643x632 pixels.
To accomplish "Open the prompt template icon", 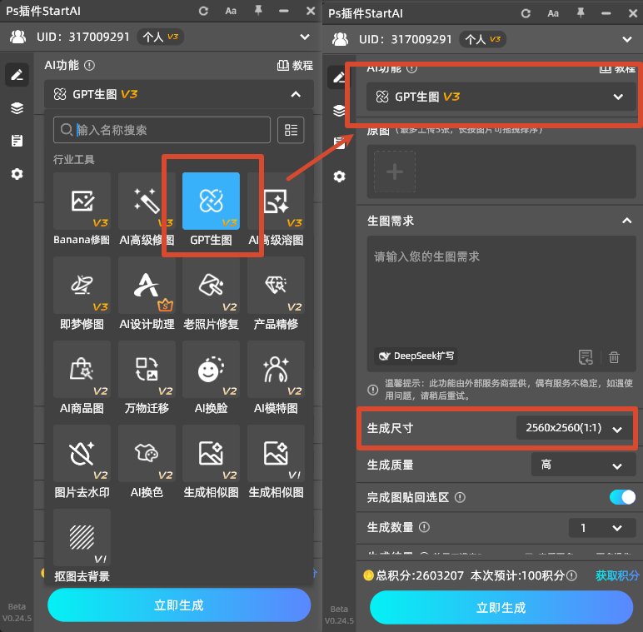I will tap(586, 357).
